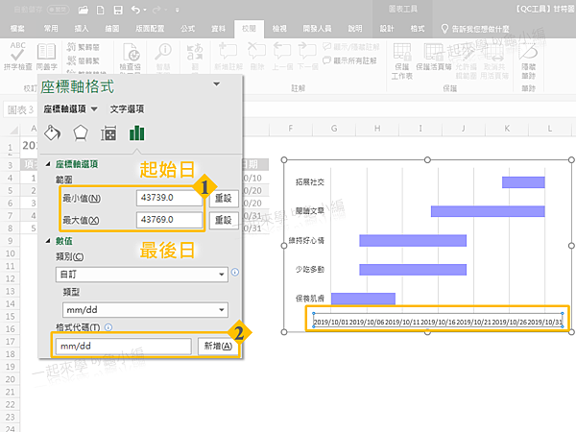Collapse the 座標軸選項 section triangle
The width and height of the screenshot is (576, 432).
coord(48,164)
